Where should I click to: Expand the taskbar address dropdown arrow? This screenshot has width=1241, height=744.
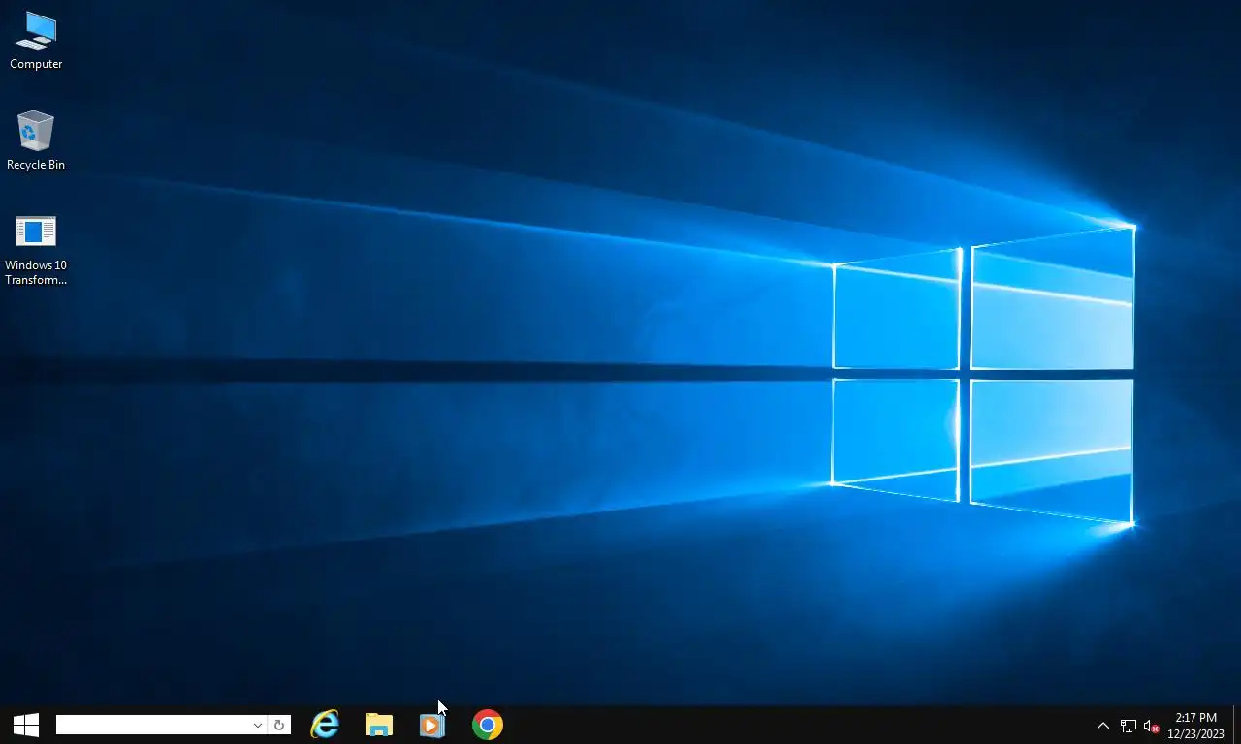tap(258, 725)
